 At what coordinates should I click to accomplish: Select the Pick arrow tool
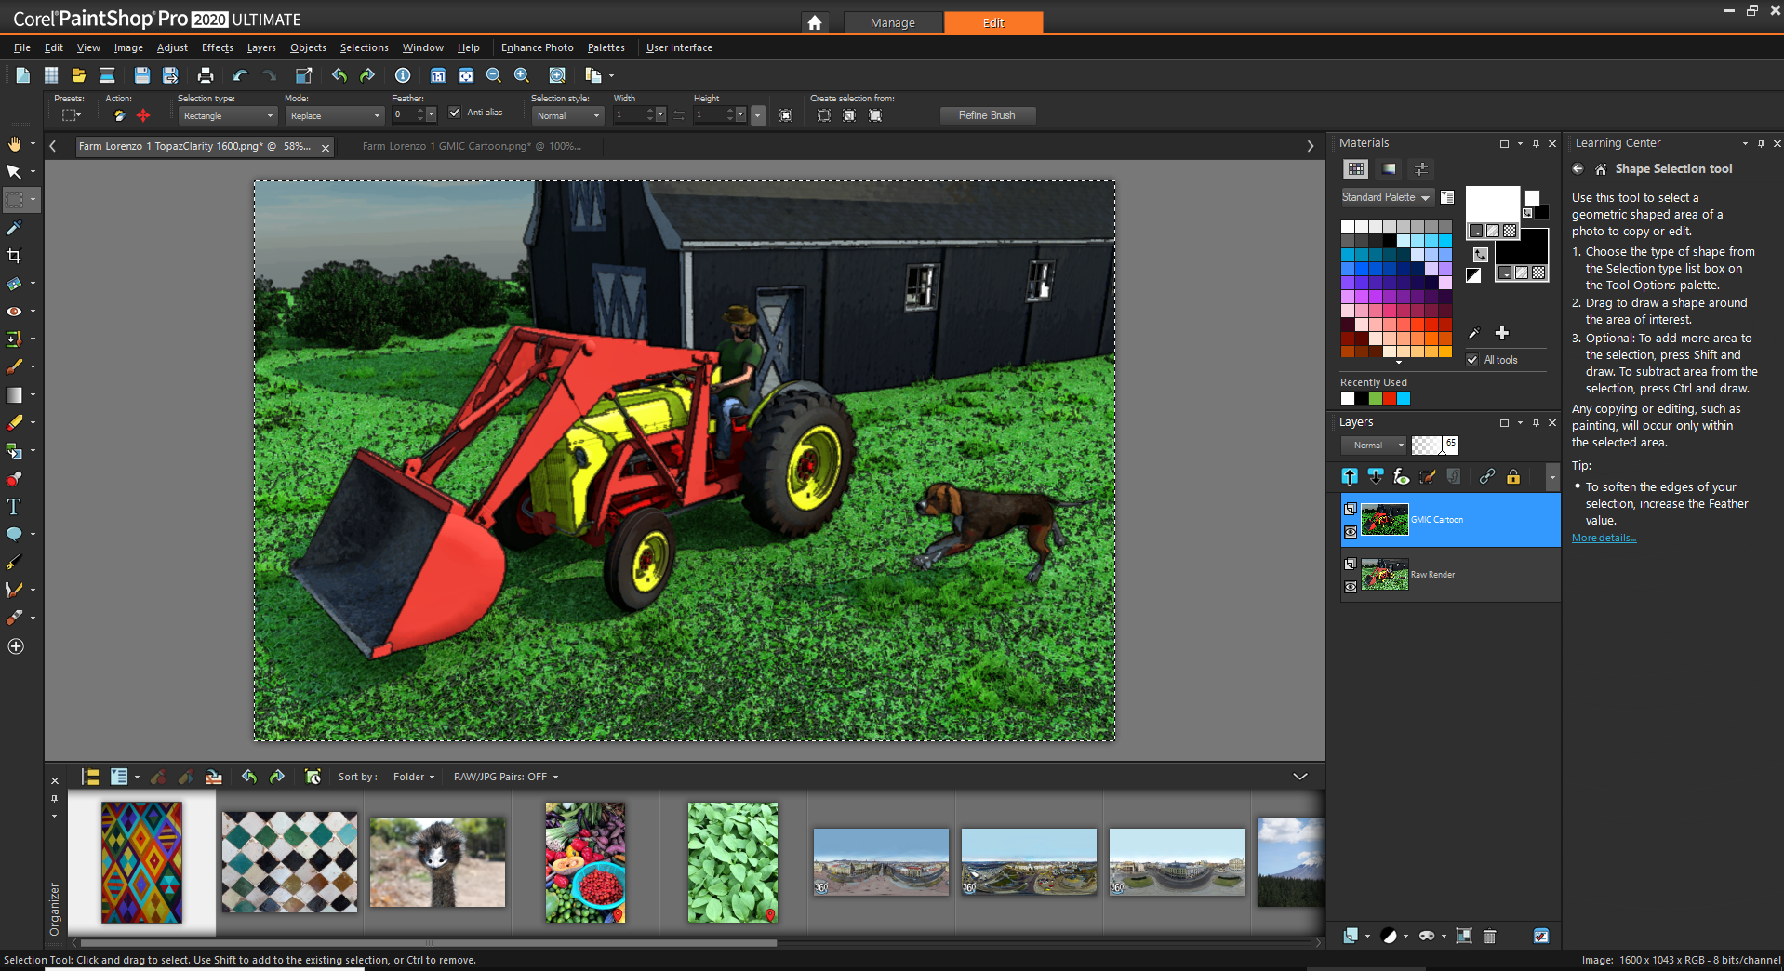pos(14,171)
